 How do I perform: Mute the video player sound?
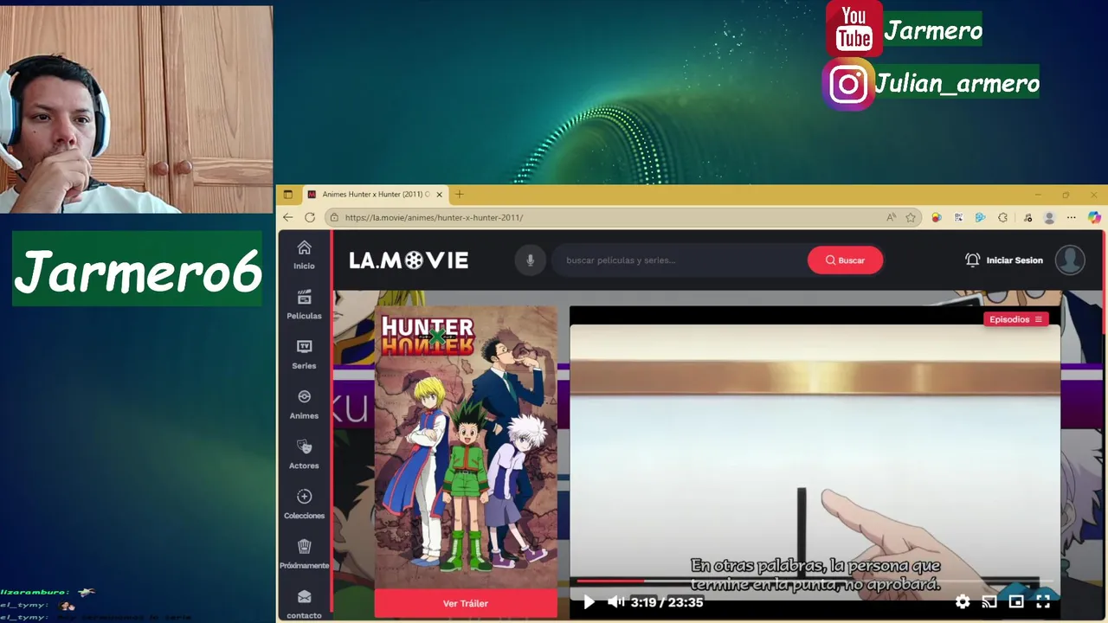coord(615,602)
